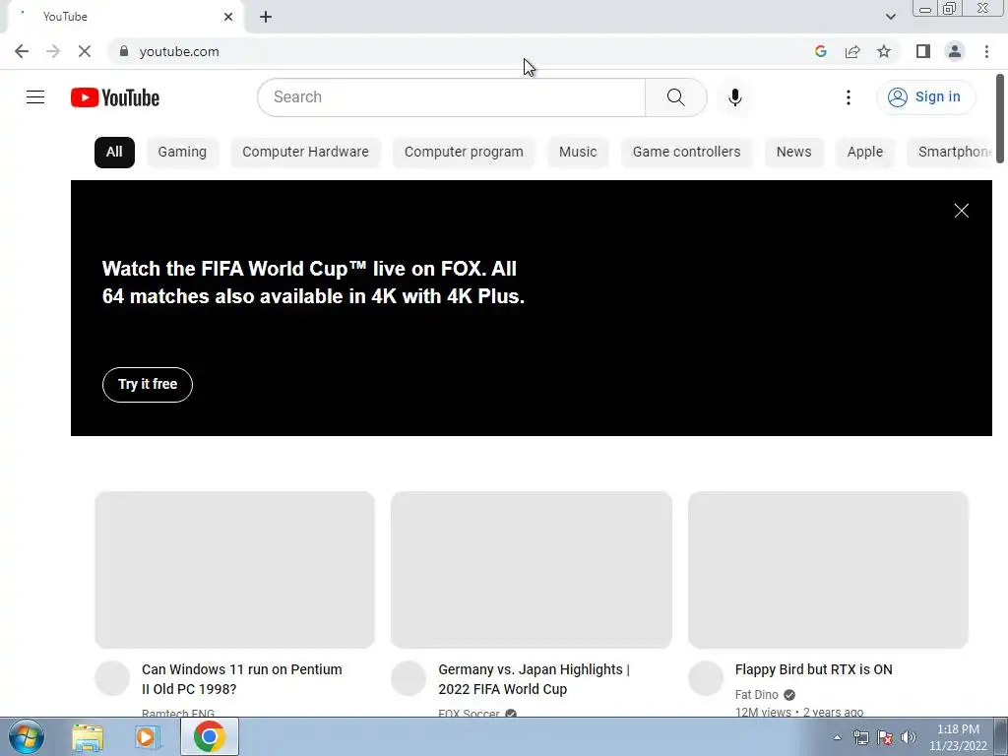Bookmark this tab with star icon
1008x756 pixels.
point(884,51)
